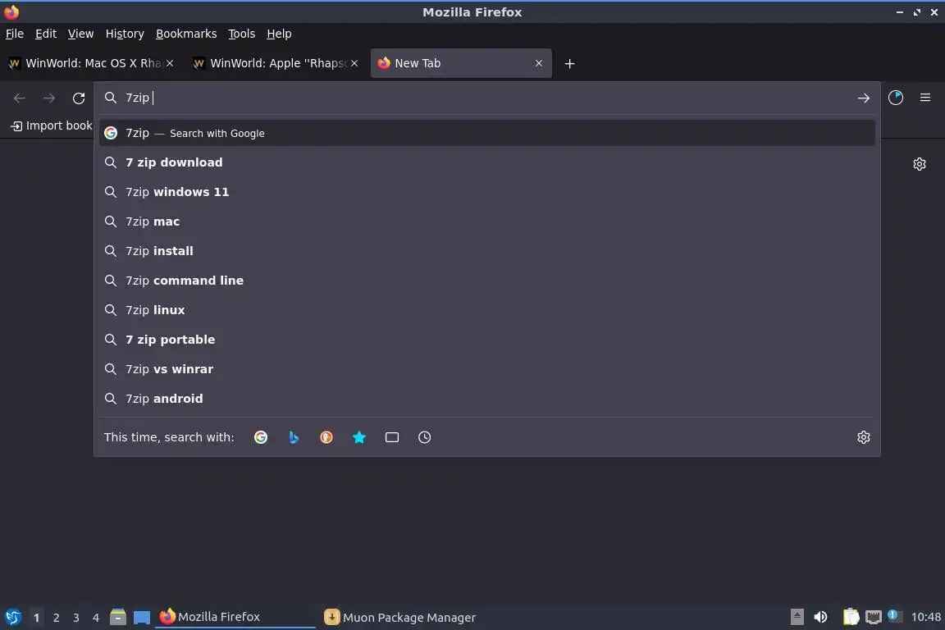Viewport: 945px width, 630px height.
Task: Activate Mozilla Firefox taskbar entry
Action: (235, 617)
